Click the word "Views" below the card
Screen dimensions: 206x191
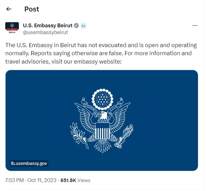coord(84,180)
